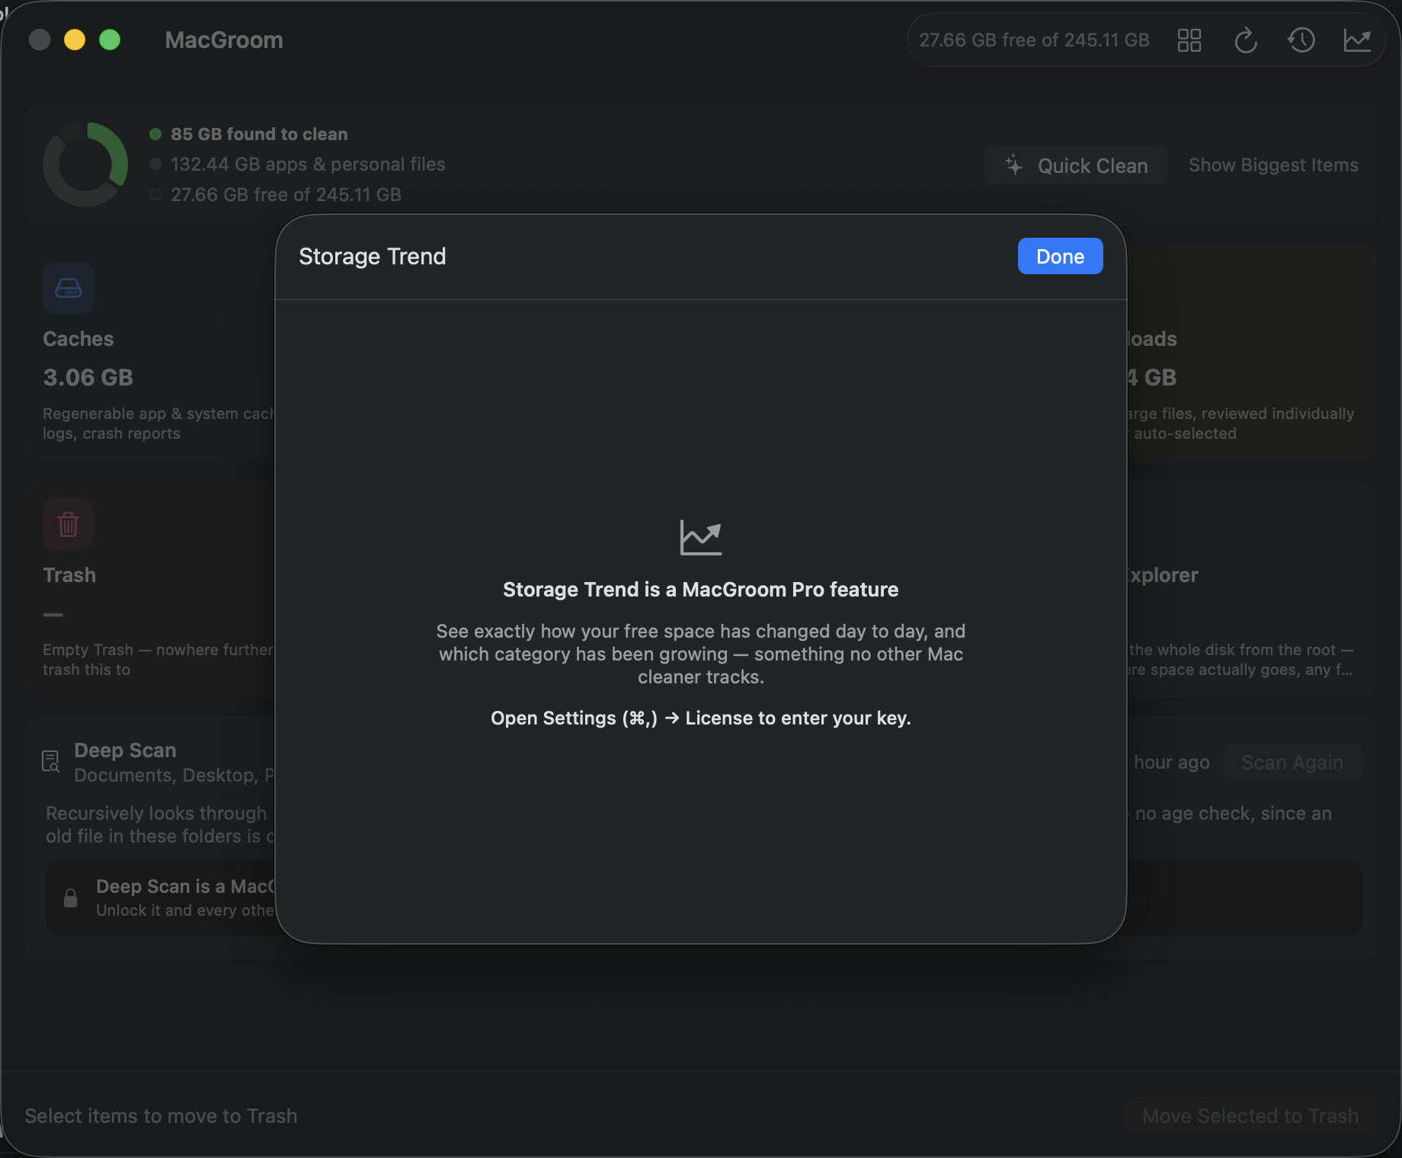Click the 'Storage Trend' dialog title
This screenshot has width=1402, height=1158.
[x=373, y=257]
